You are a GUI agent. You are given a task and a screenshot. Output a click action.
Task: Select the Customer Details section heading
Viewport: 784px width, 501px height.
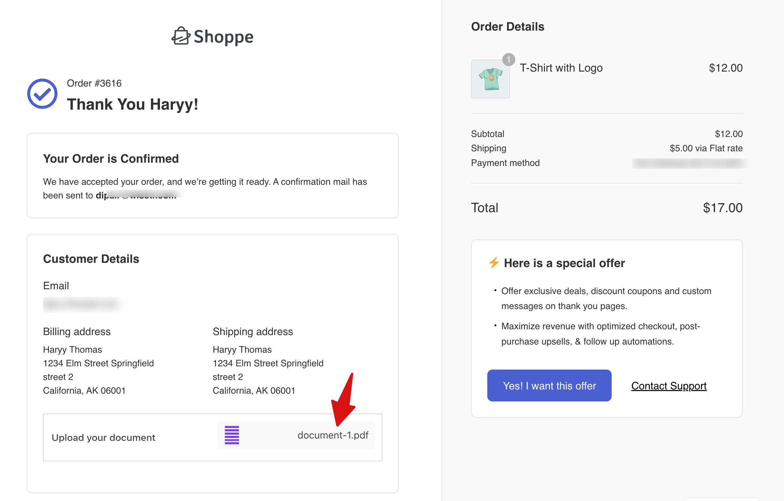pos(91,259)
